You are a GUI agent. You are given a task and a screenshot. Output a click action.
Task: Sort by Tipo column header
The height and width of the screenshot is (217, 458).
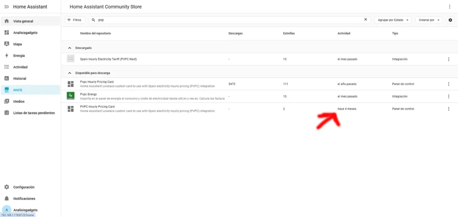click(395, 33)
